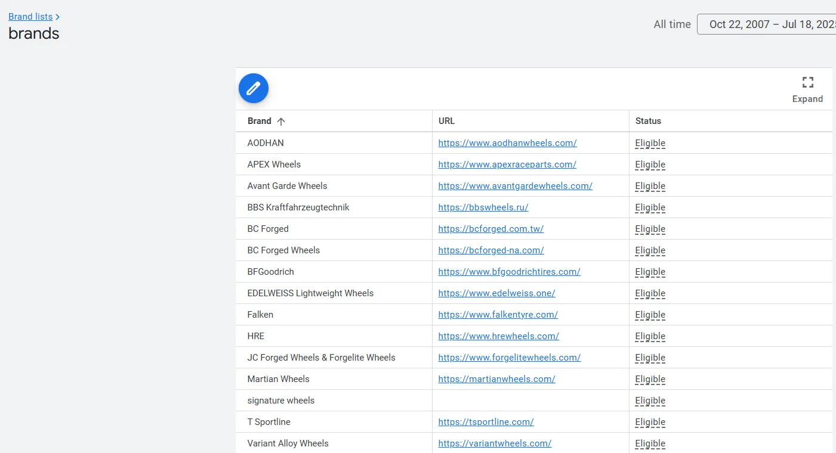This screenshot has width=836, height=453.
Task: Expand the table to fullscreen view
Action: tap(807, 88)
